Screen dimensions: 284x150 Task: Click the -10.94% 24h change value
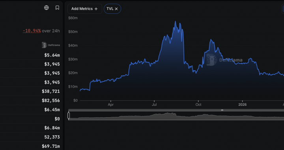click(x=32, y=31)
